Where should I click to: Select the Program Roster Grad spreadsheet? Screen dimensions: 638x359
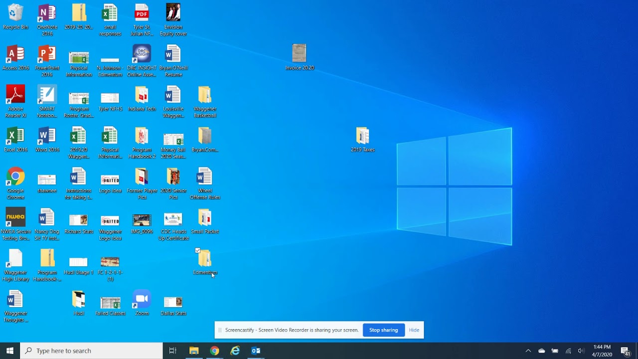[x=79, y=105]
